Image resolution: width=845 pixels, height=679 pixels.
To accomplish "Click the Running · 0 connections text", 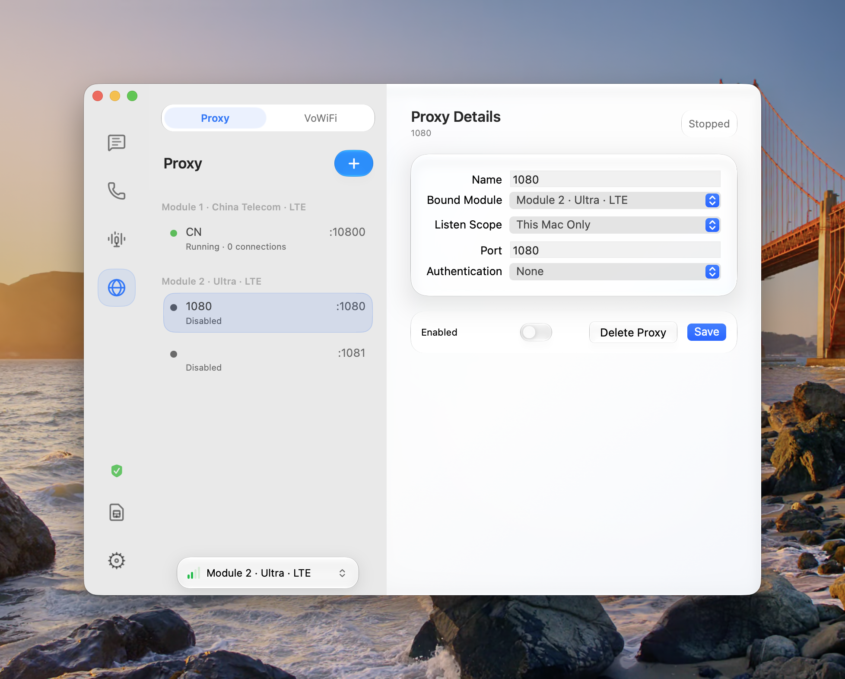I will click(236, 247).
